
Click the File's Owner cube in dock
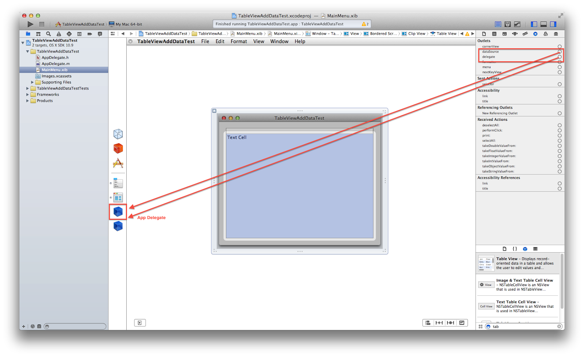click(x=118, y=134)
